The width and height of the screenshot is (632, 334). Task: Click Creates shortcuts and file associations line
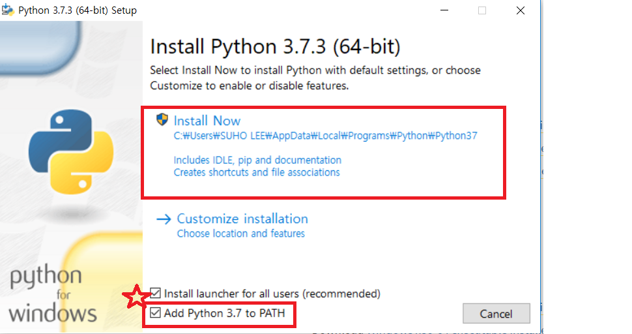pyautogui.click(x=256, y=172)
